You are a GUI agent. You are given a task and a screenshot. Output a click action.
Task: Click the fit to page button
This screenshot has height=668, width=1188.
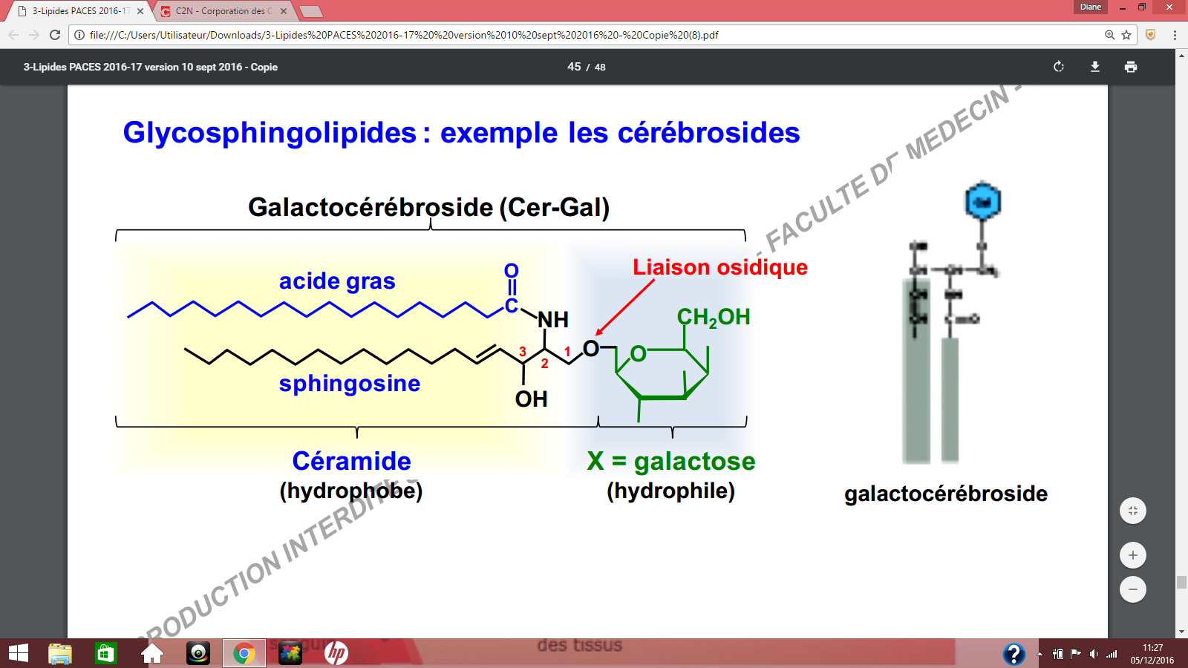[x=1132, y=511]
